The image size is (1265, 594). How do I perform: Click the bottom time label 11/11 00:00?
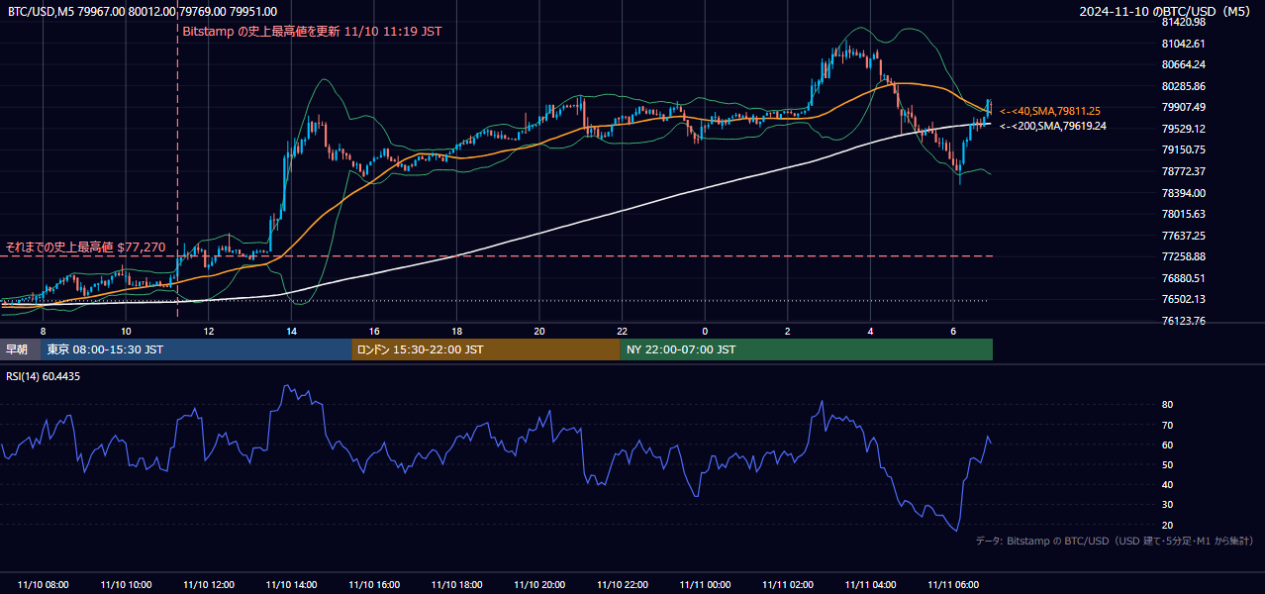click(x=705, y=585)
